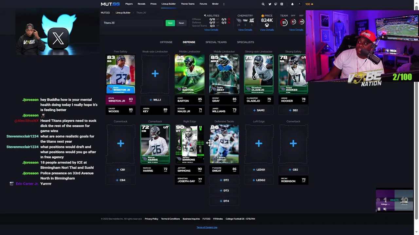Screen dimensions: 419x235
Task: Select Marcus Harris card
Action: [155, 144]
